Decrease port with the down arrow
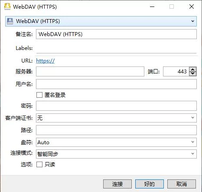Screen dimensions: 202x192 193,74
